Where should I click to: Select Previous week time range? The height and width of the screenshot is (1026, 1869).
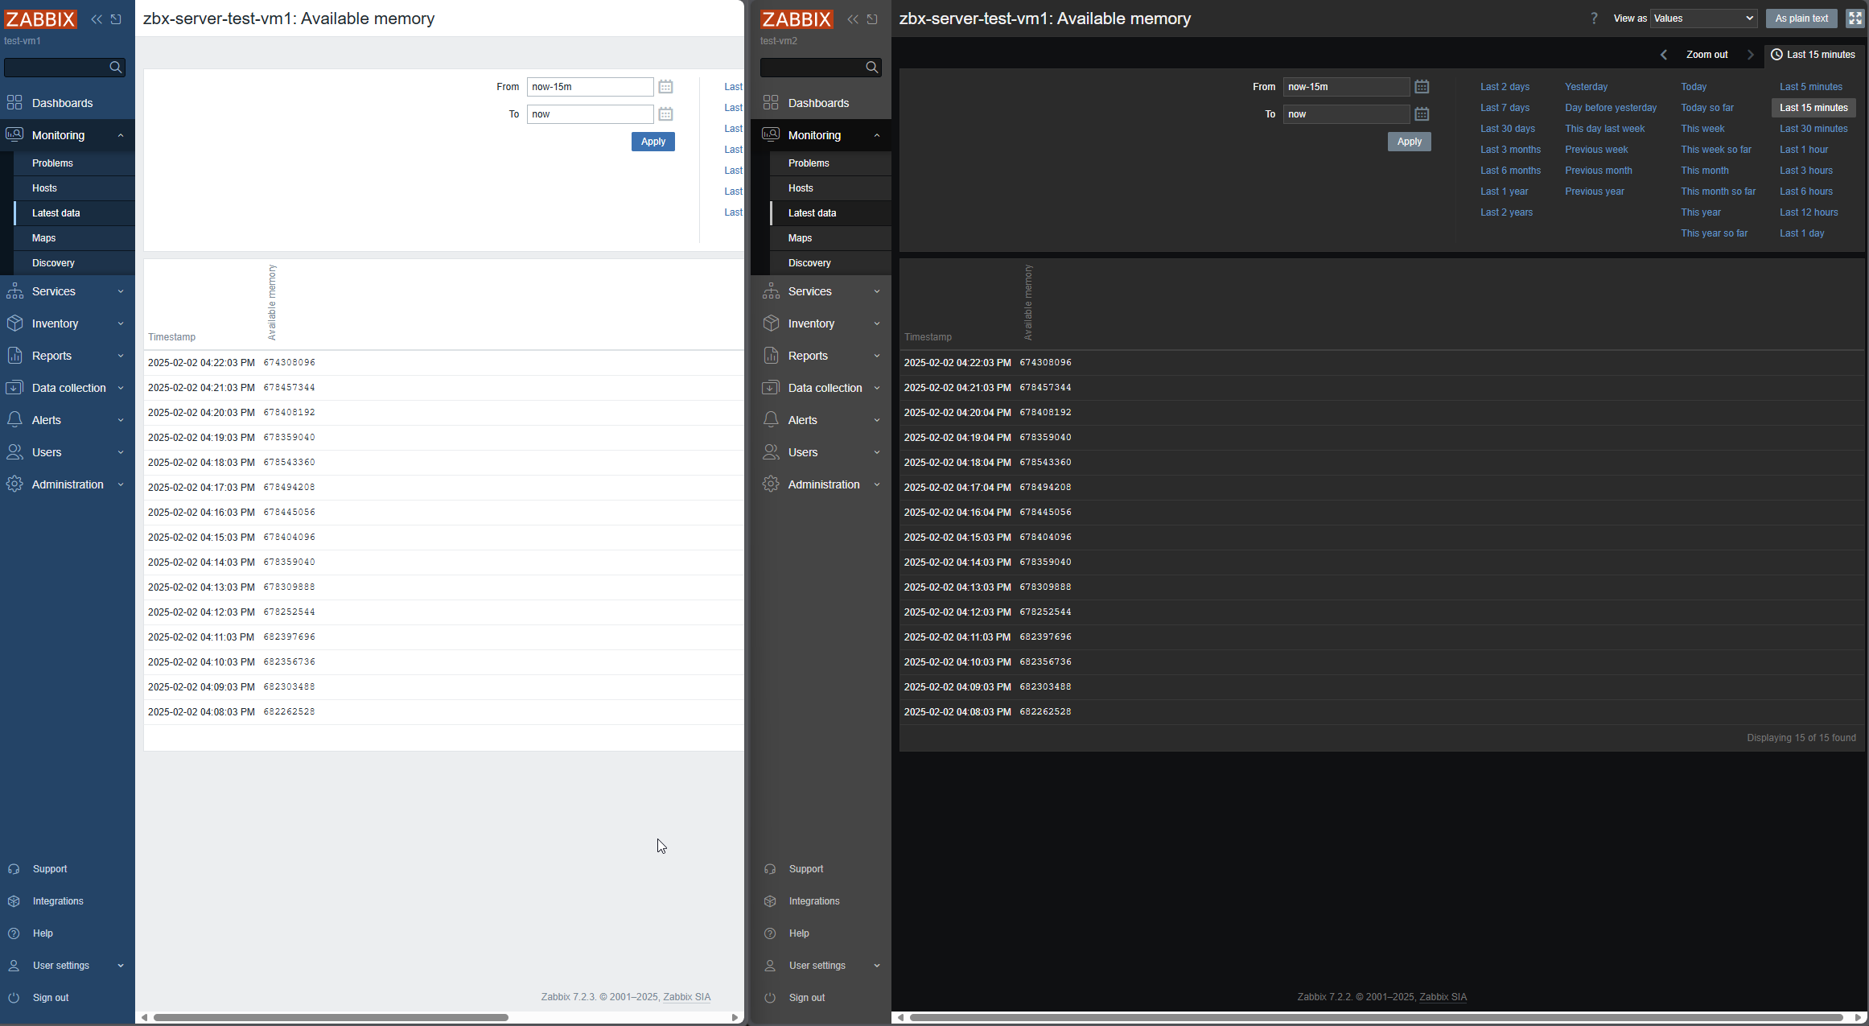[1596, 150]
